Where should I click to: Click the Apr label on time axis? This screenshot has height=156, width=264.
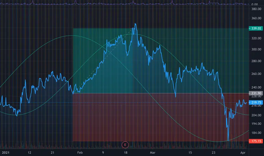pyautogui.click(x=243, y=153)
